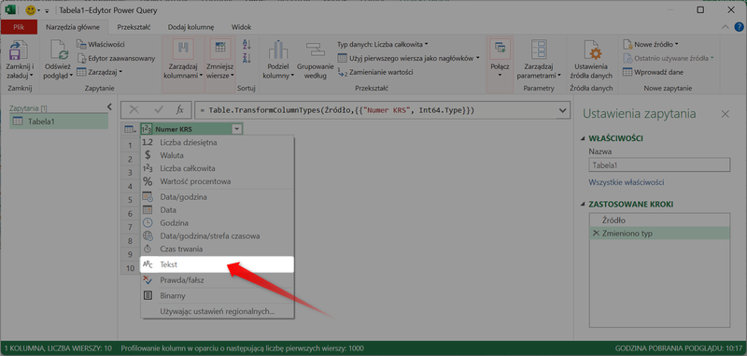Image resolution: width=747 pixels, height=356 pixels.
Task: Click into the formula bar
Action: click(x=376, y=110)
